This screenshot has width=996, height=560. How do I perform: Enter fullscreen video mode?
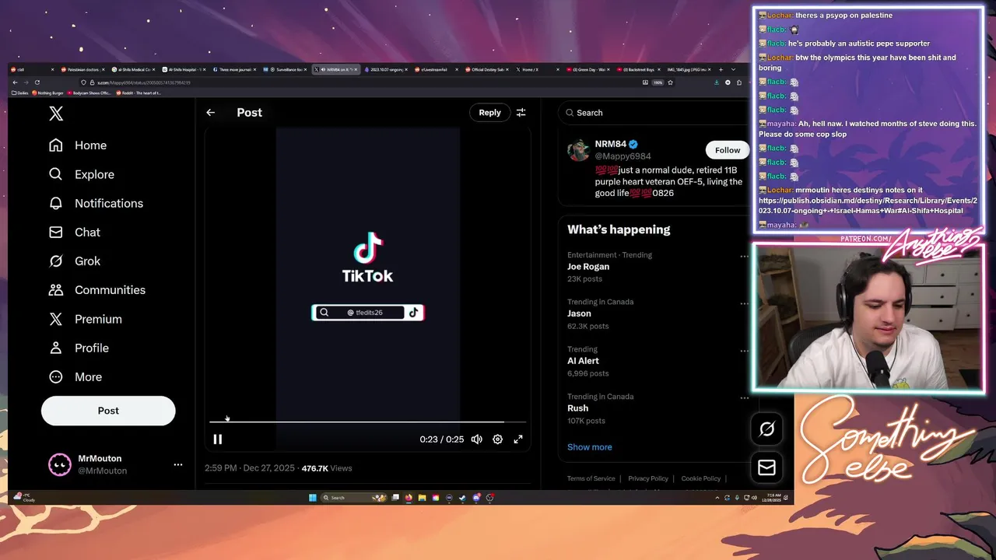(518, 439)
